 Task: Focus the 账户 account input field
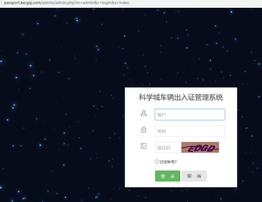(190, 115)
